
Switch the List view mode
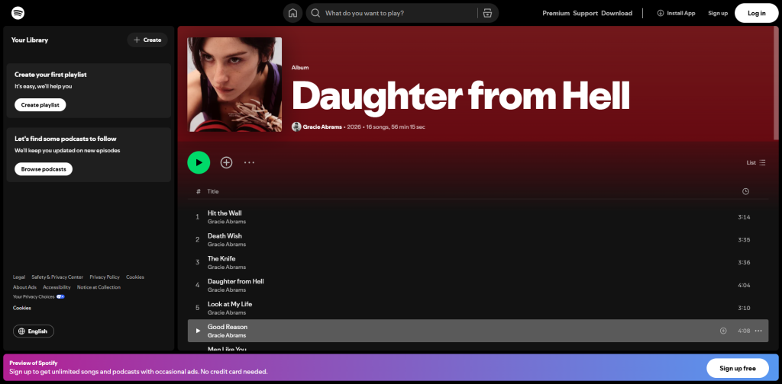pos(756,162)
